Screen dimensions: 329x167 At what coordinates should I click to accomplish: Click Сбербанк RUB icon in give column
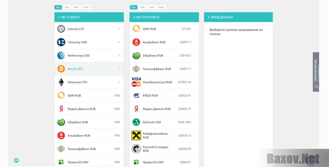pyautogui.click(x=61, y=122)
